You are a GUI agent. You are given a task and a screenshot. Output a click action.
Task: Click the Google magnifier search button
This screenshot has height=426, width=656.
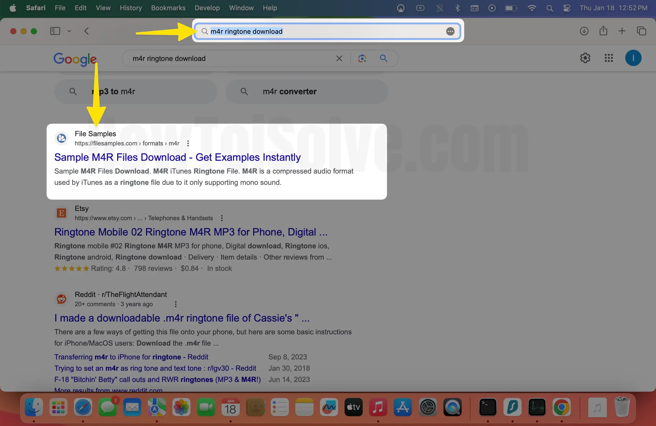point(383,58)
